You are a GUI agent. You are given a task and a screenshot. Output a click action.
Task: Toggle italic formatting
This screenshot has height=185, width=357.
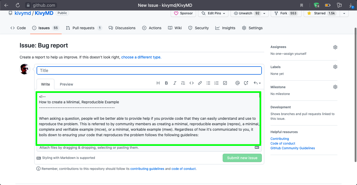click(x=175, y=83)
